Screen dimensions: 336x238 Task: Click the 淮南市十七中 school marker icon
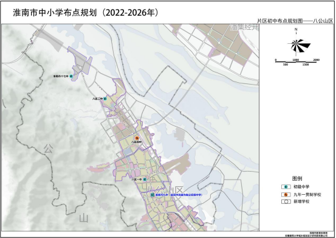(72, 76)
